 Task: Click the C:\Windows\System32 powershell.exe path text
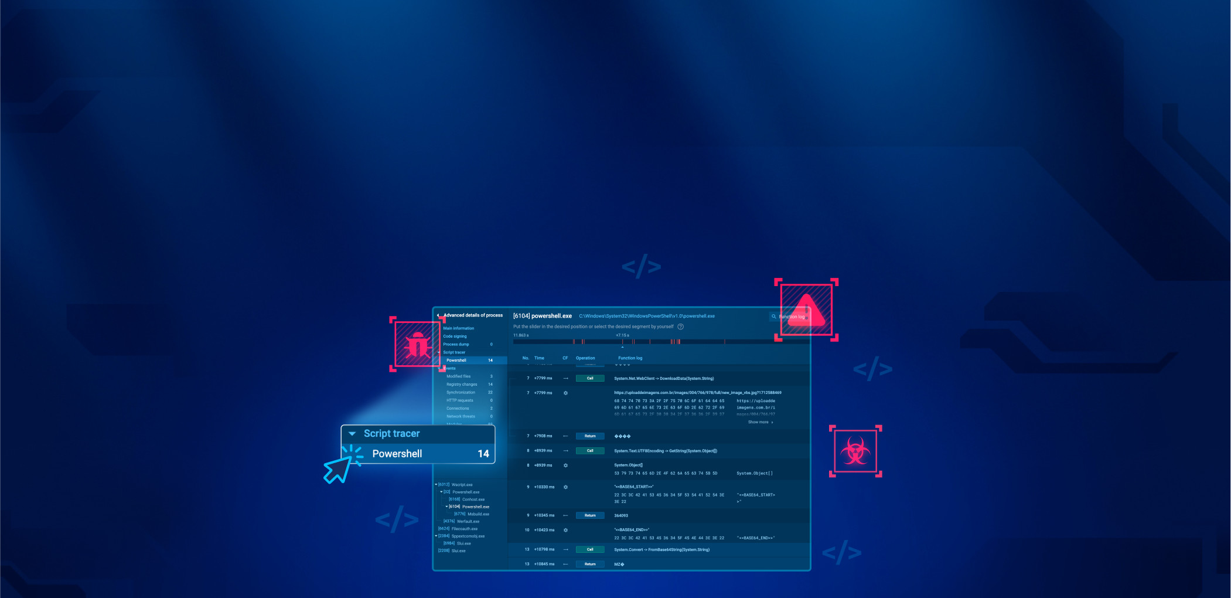coord(647,316)
